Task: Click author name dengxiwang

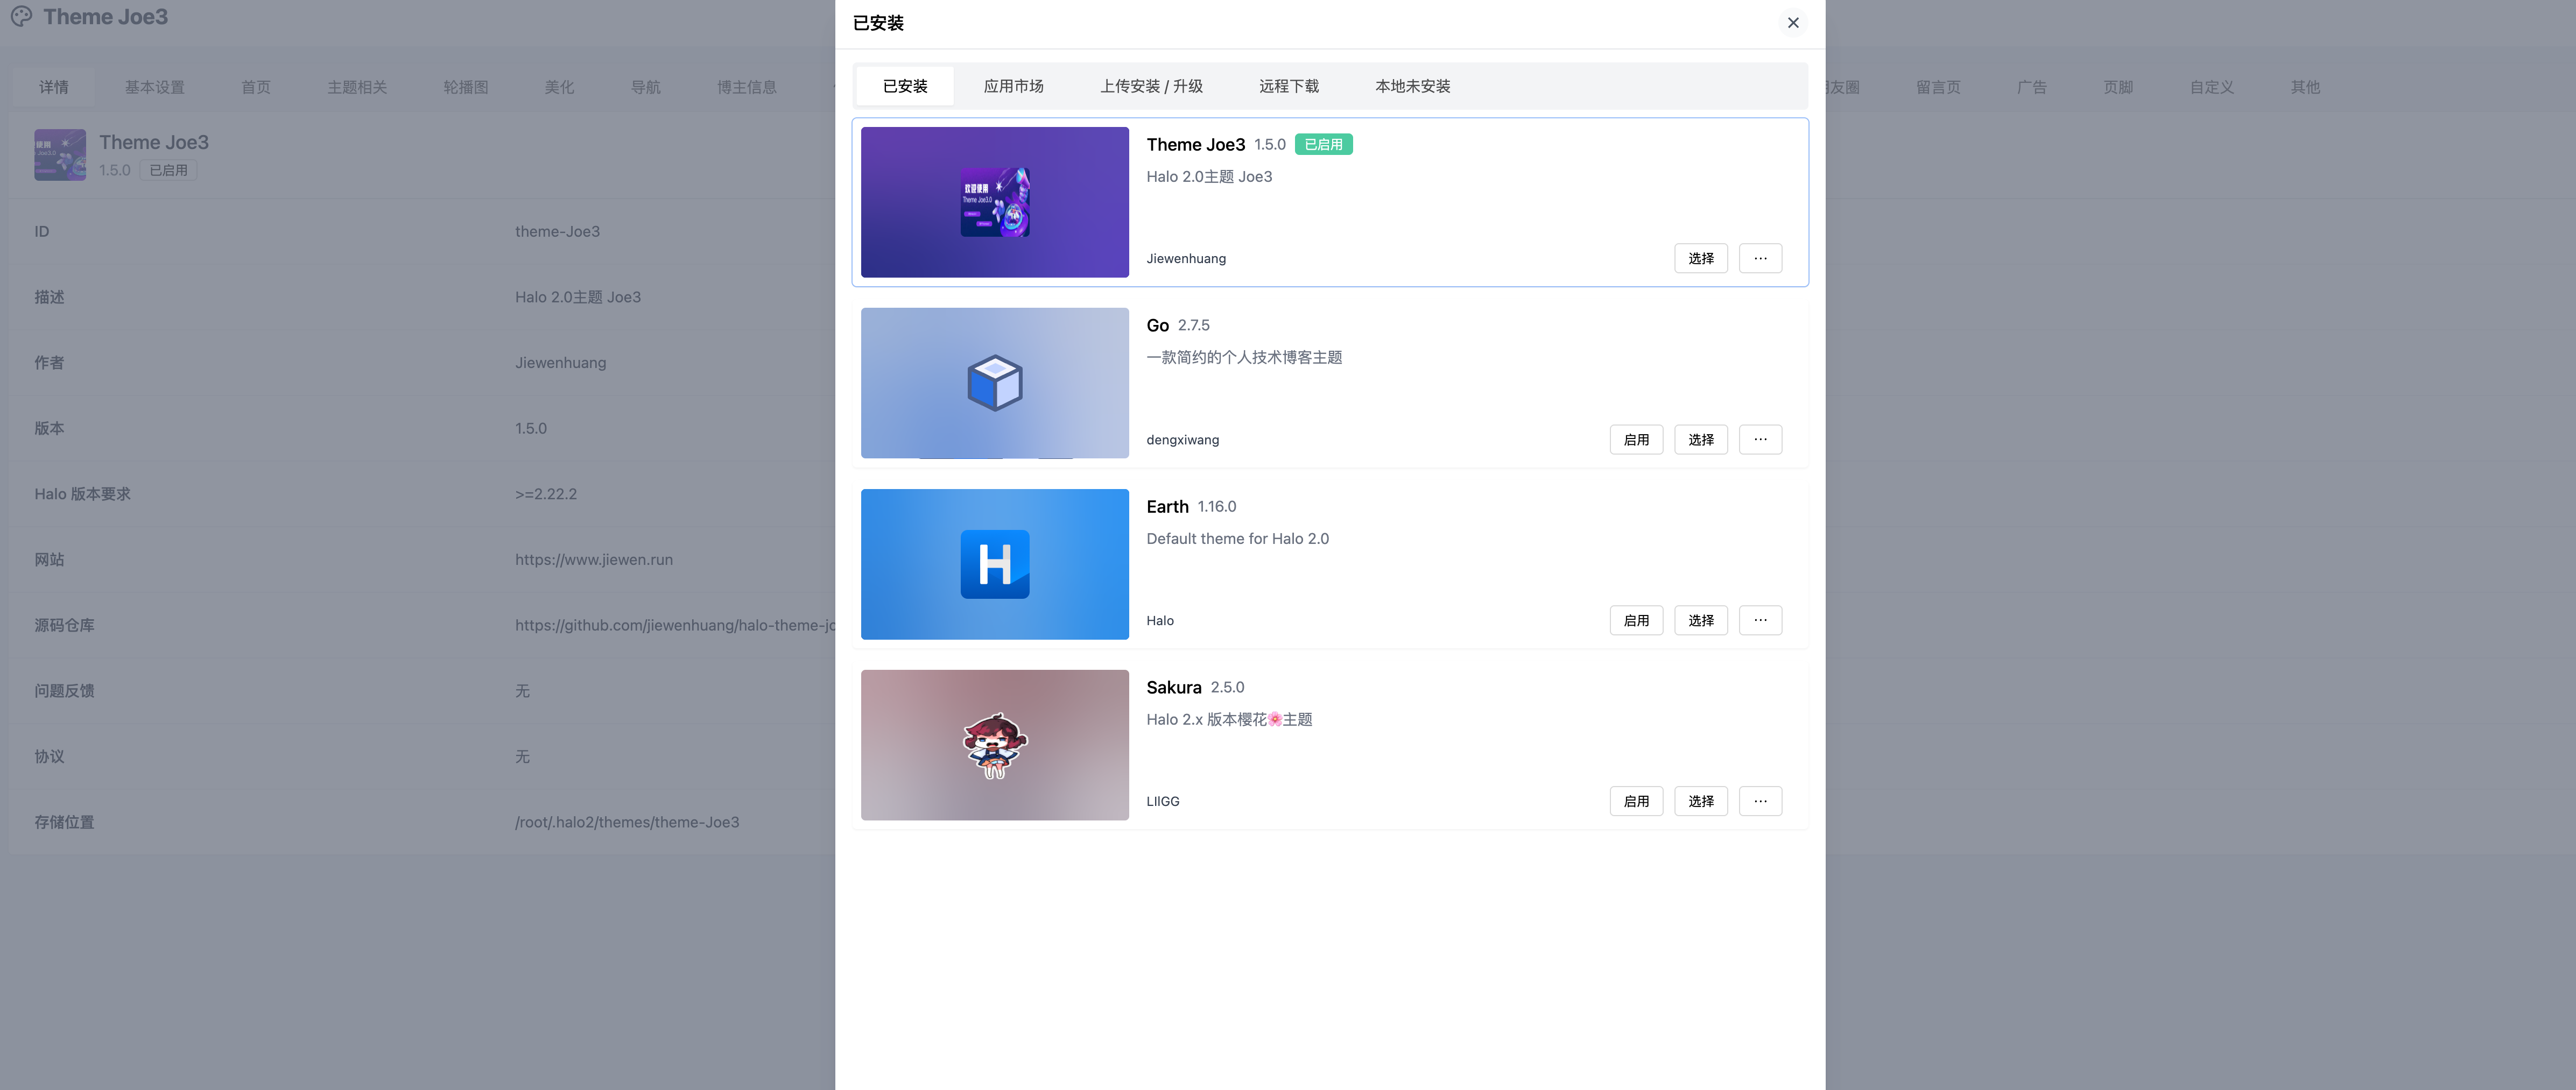Action: [x=1182, y=440]
